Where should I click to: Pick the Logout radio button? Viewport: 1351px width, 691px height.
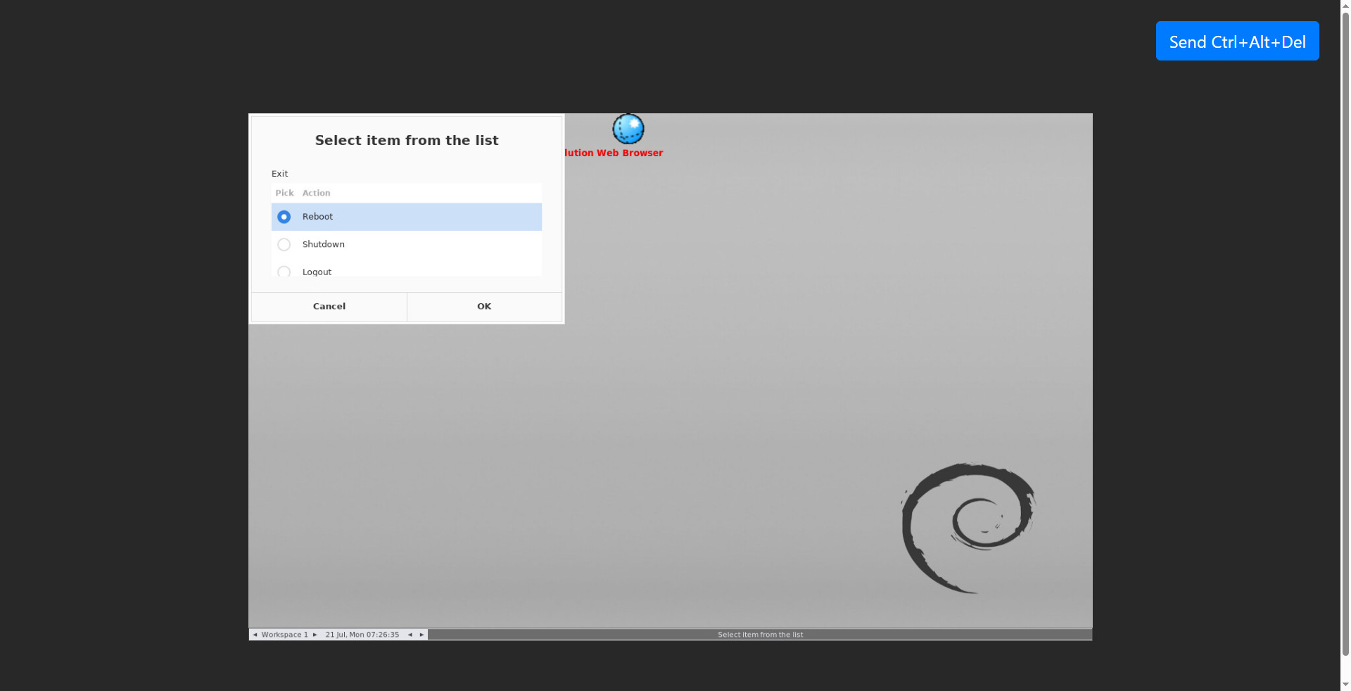point(284,272)
